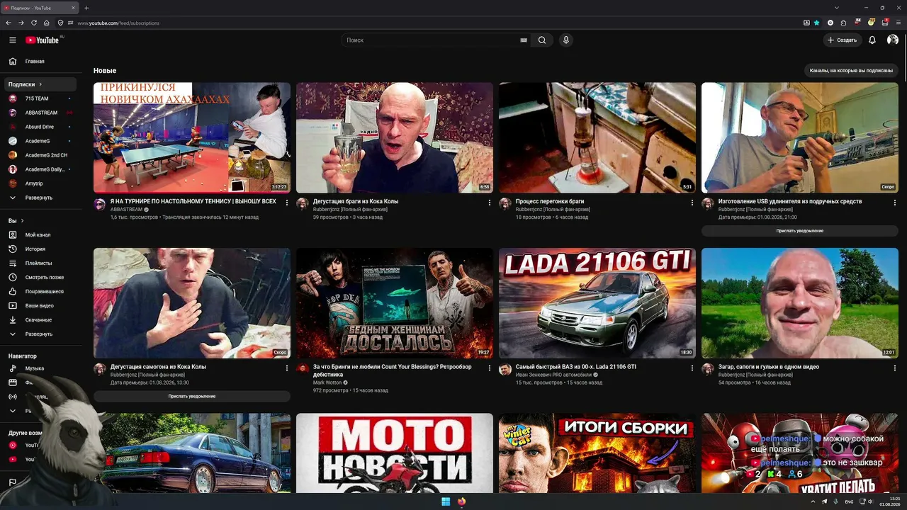Open the Иван Зенкевич PRO автомобили channel link
The height and width of the screenshot is (510, 907).
553,375
